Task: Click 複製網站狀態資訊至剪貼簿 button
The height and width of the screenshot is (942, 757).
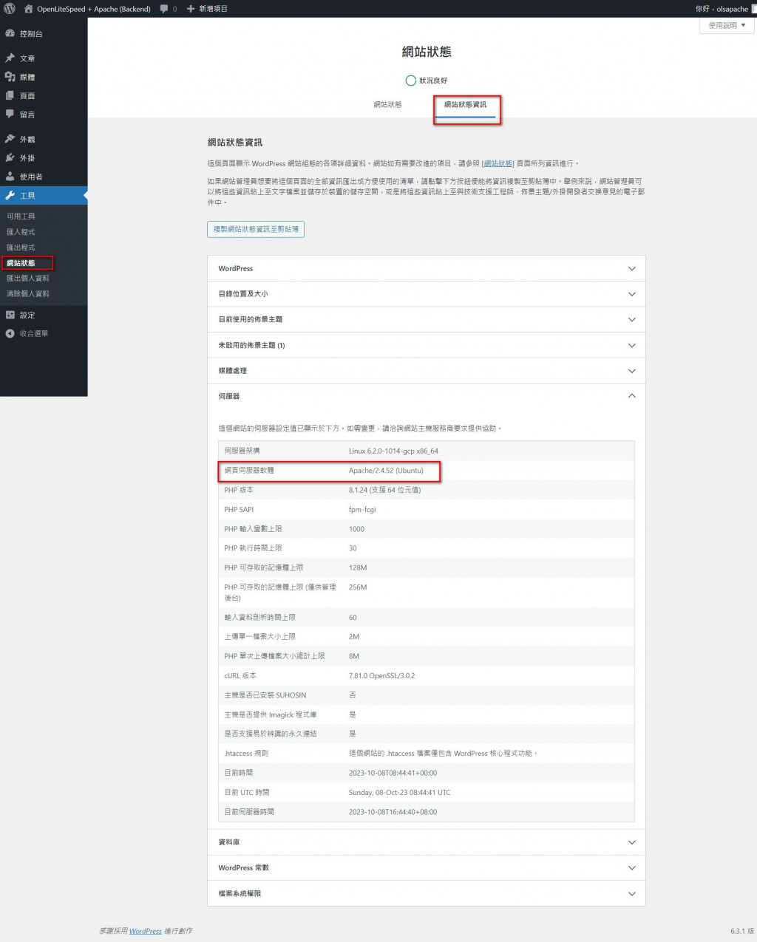Action: pyautogui.click(x=256, y=229)
